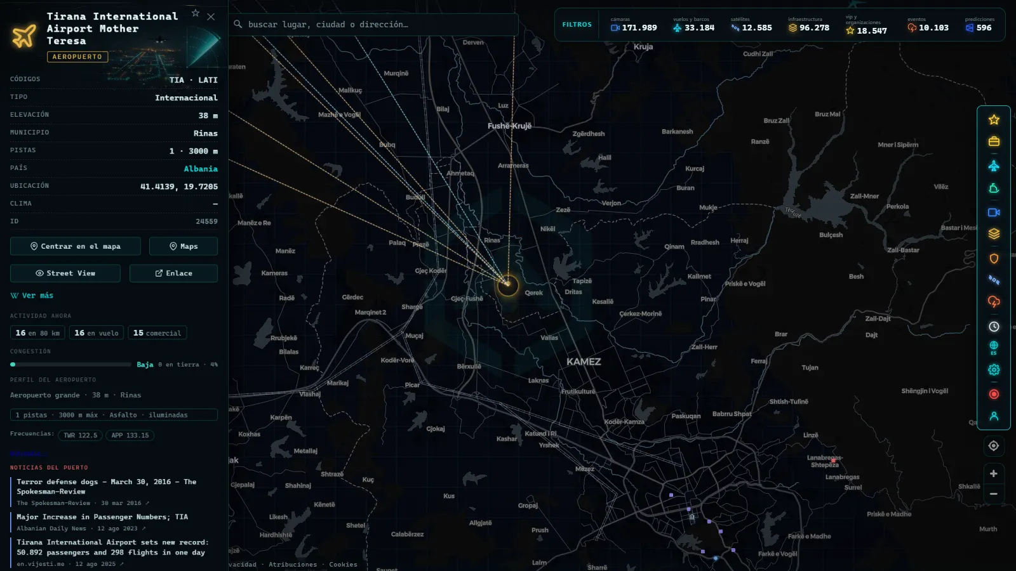This screenshot has width=1016, height=571.
Task: Close the airport details panel
Action: point(211,16)
